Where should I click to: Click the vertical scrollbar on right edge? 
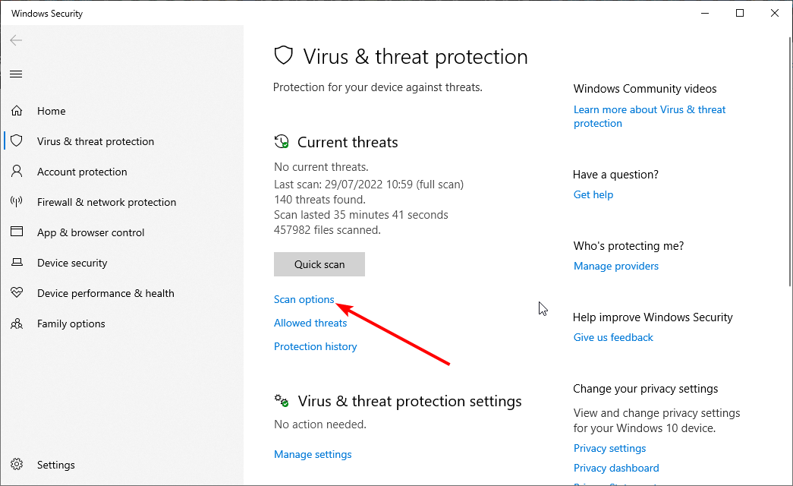point(791,162)
